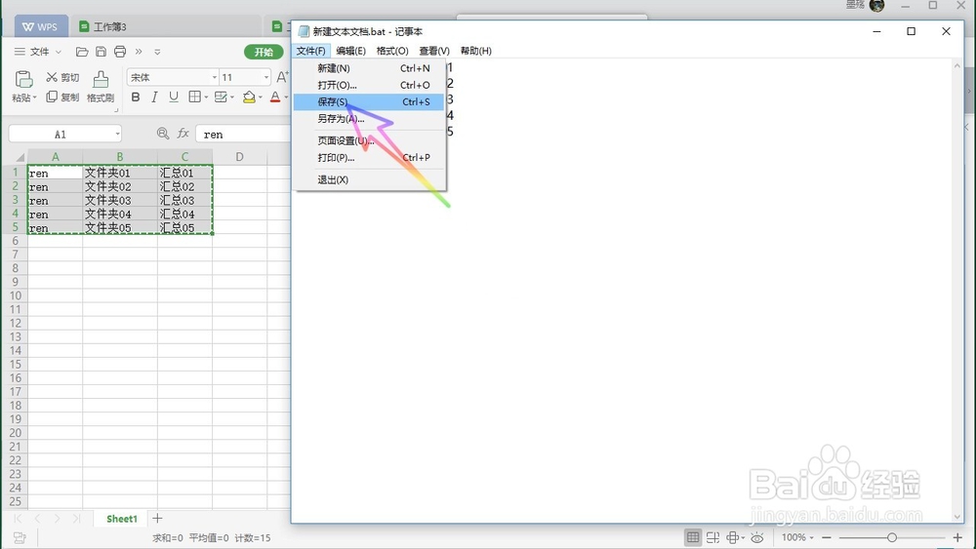976x549 pixels.
Task: Click zoom in plus button
Action: click(x=957, y=537)
